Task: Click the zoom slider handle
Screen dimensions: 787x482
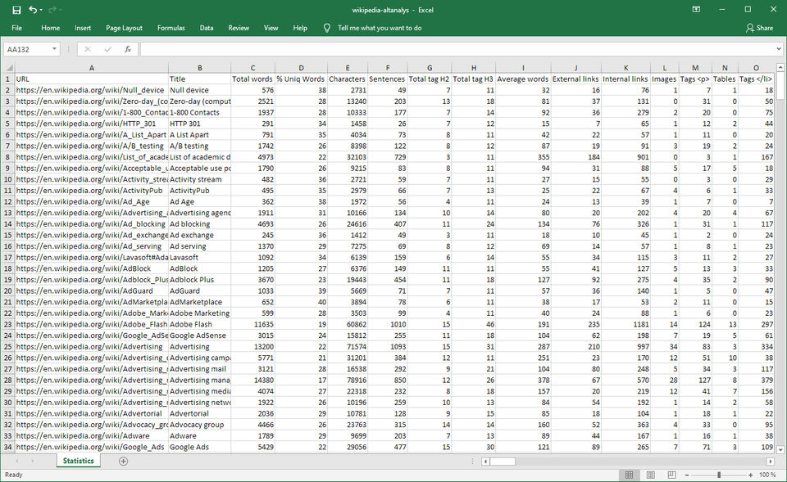Action: (x=719, y=475)
